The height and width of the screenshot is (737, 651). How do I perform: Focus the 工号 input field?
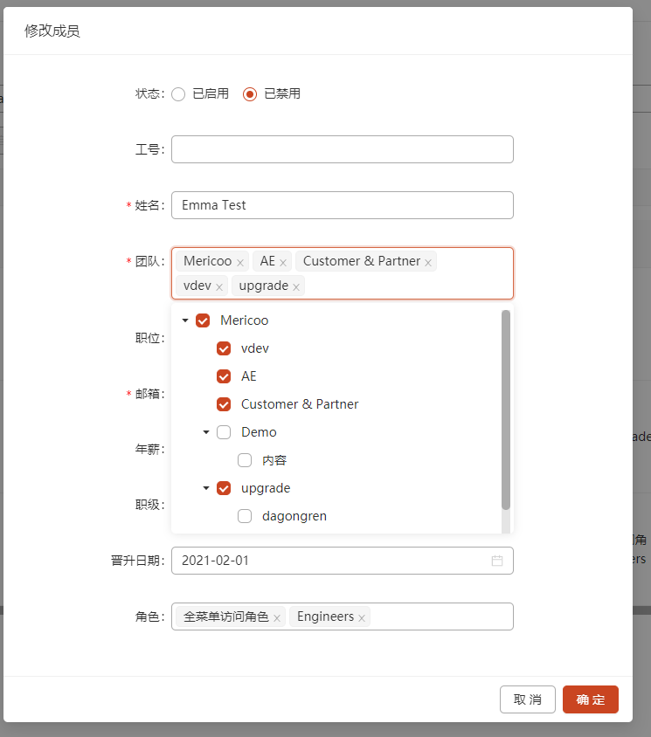343,149
